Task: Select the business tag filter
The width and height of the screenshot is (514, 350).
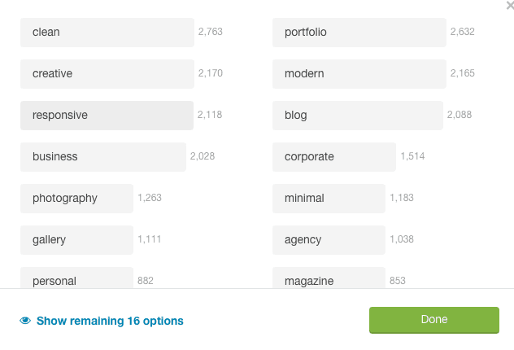Action: [x=103, y=157]
